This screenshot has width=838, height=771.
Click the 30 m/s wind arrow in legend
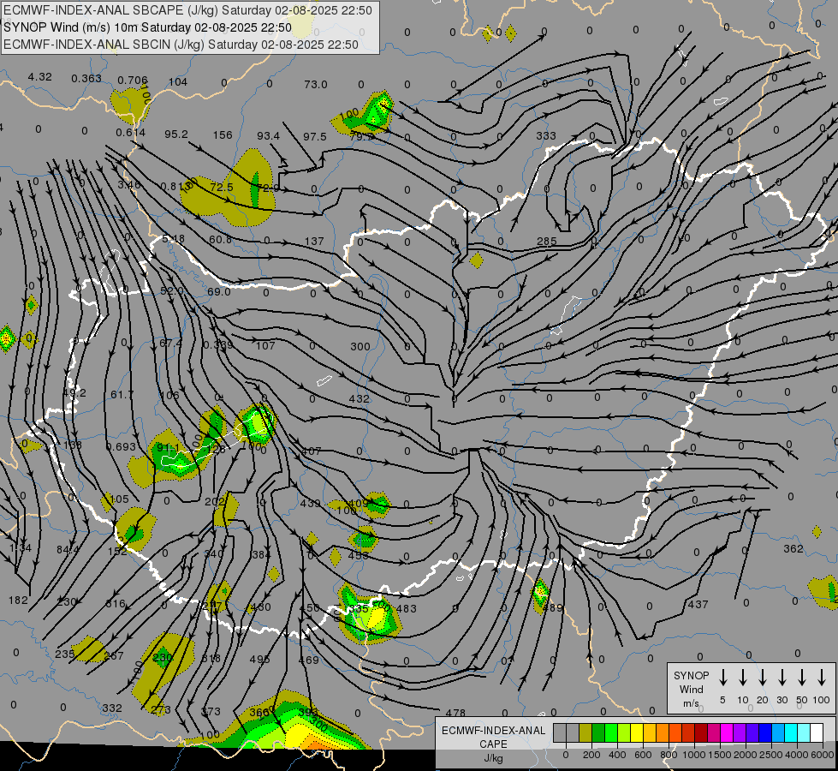(782, 677)
